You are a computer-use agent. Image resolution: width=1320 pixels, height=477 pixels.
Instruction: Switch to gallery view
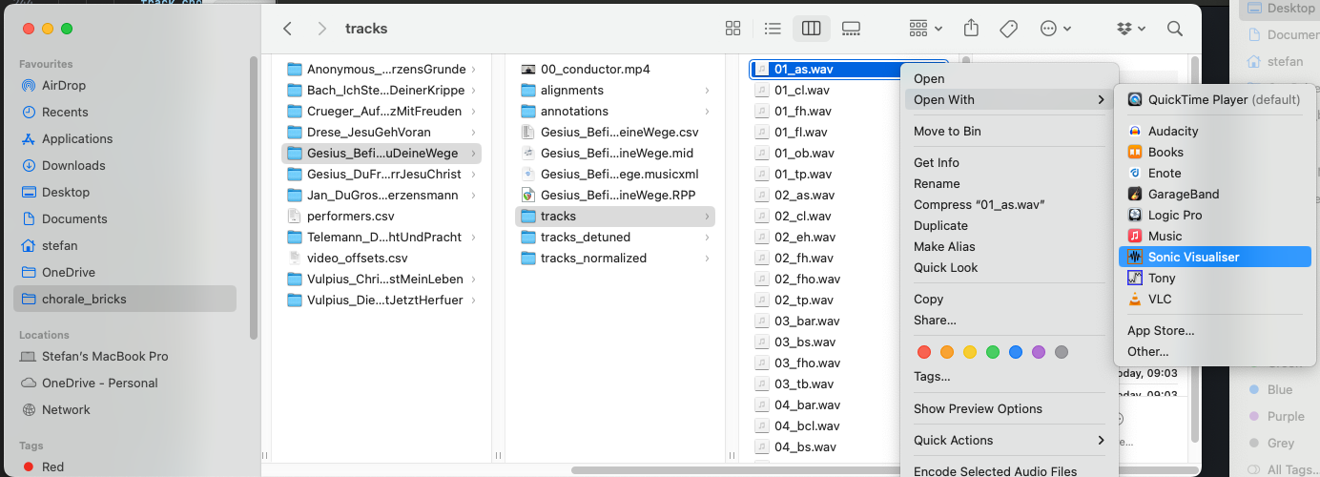[x=851, y=29]
